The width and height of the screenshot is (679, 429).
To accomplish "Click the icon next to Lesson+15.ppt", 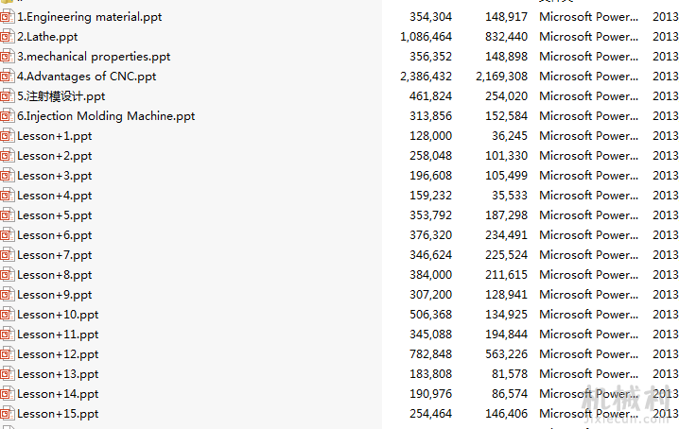I will [8, 414].
